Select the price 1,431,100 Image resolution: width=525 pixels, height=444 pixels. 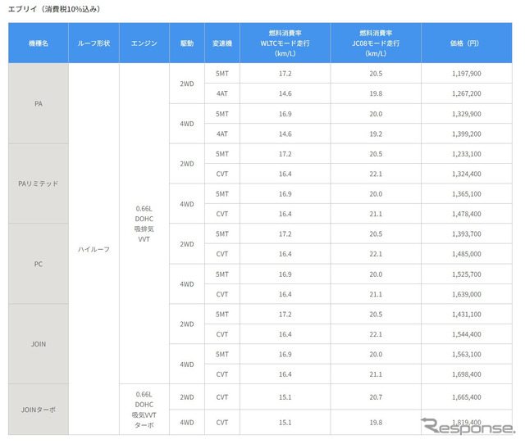pos(467,315)
